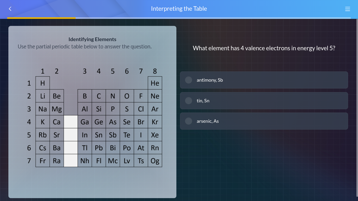Click the Og cell in row 7

point(155,161)
